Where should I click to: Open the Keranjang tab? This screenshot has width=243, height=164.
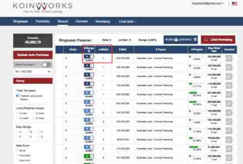tap(103, 21)
